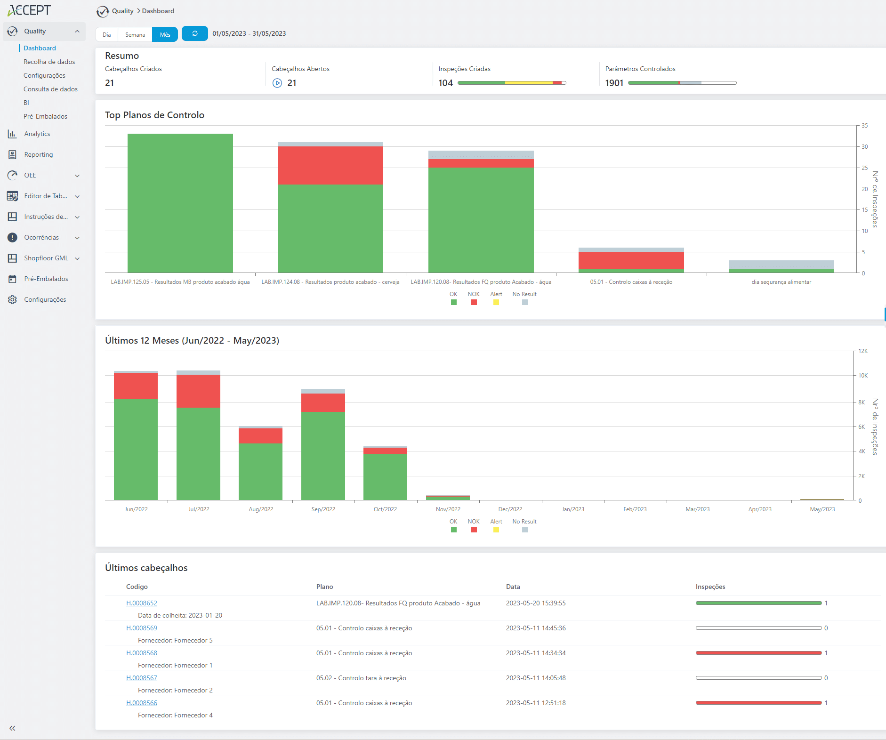
Task: Switch to the Semana period tab
Action: pyautogui.click(x=135, y=35)
